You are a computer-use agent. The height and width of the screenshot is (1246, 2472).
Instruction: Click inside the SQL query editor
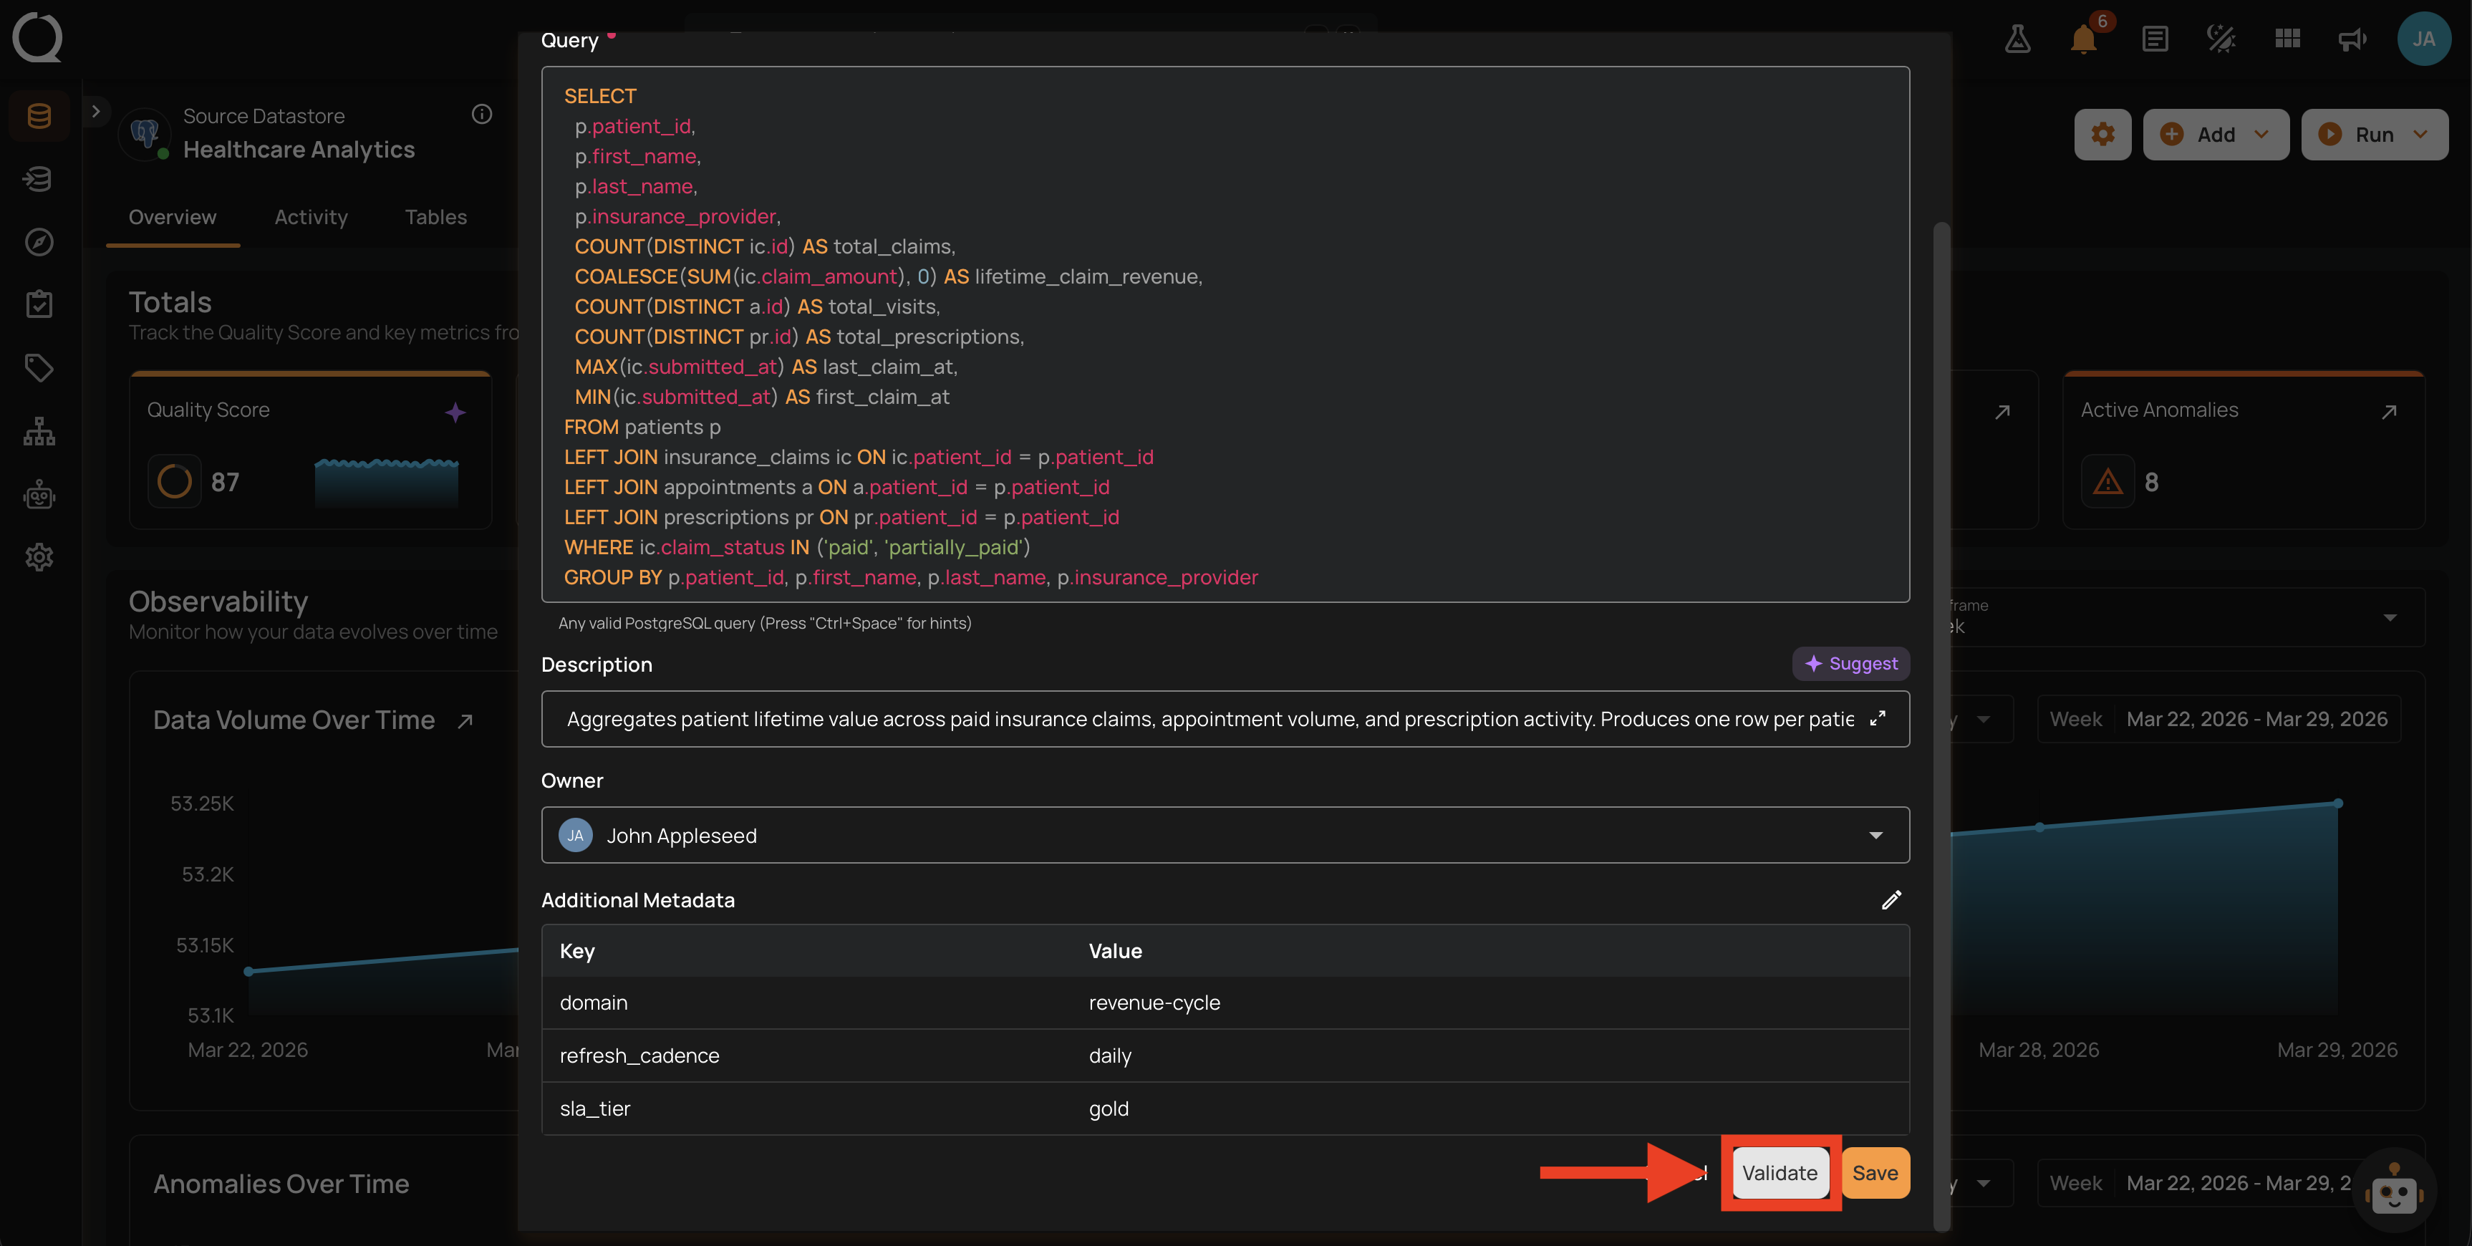click(1225, 334)
